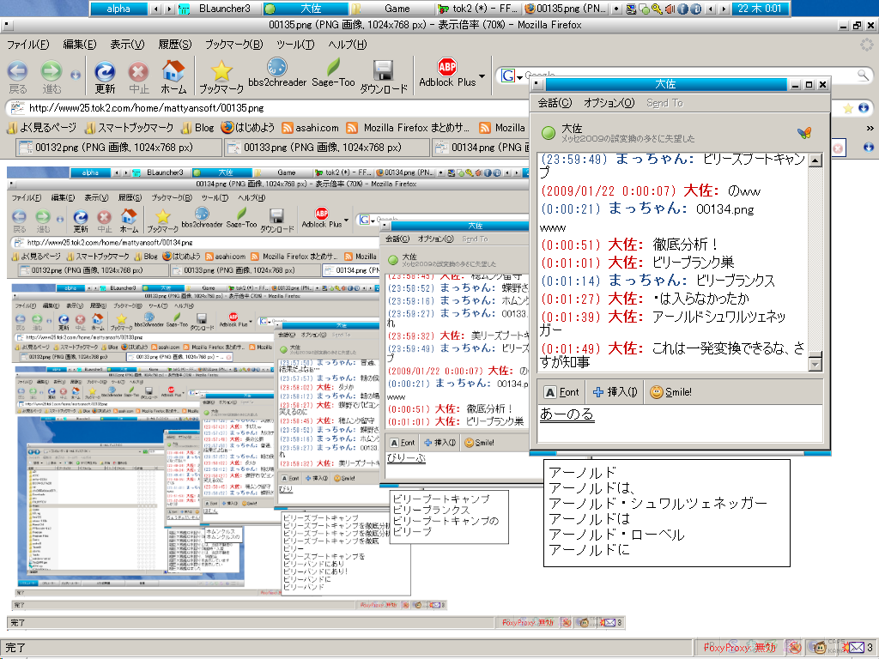Viewport: 879px width, 659px height.
Task: Click the key icon in the system tray
Action: tap(657, 9)
